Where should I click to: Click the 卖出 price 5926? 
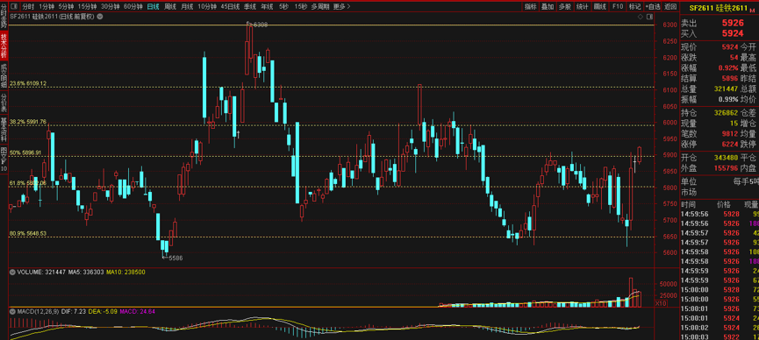coord(733,23)
